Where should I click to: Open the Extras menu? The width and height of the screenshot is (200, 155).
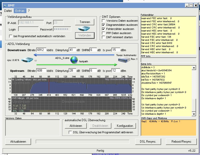tap(20, 11)
